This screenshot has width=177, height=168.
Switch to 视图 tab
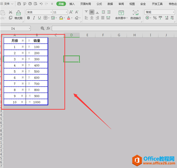tap(132, 4)
